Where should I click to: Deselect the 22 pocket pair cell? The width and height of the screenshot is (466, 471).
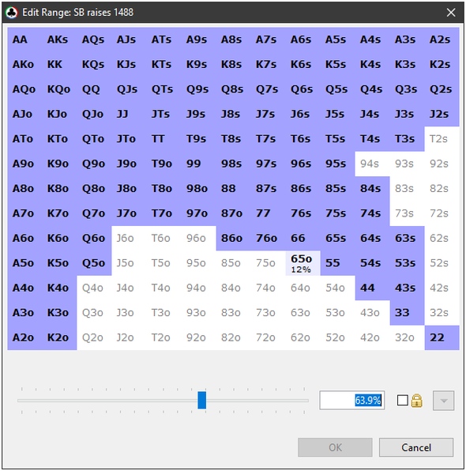(442, 337)
